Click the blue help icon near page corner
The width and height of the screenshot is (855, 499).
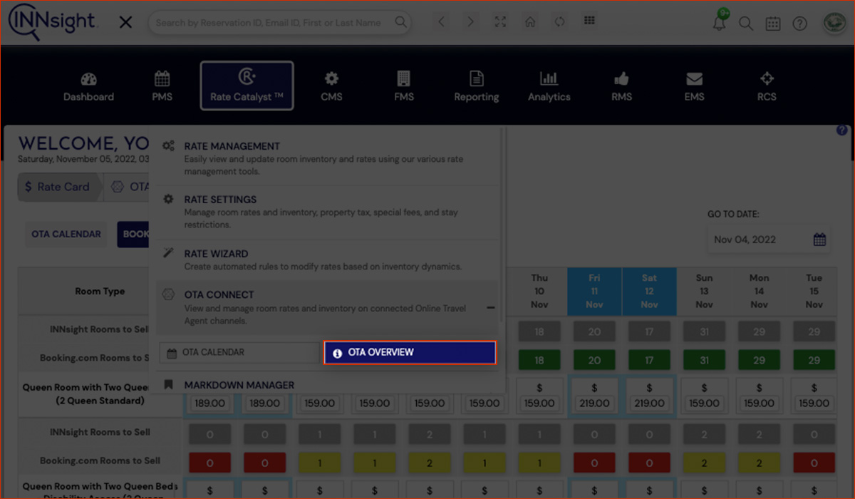(x=842, y=130)
